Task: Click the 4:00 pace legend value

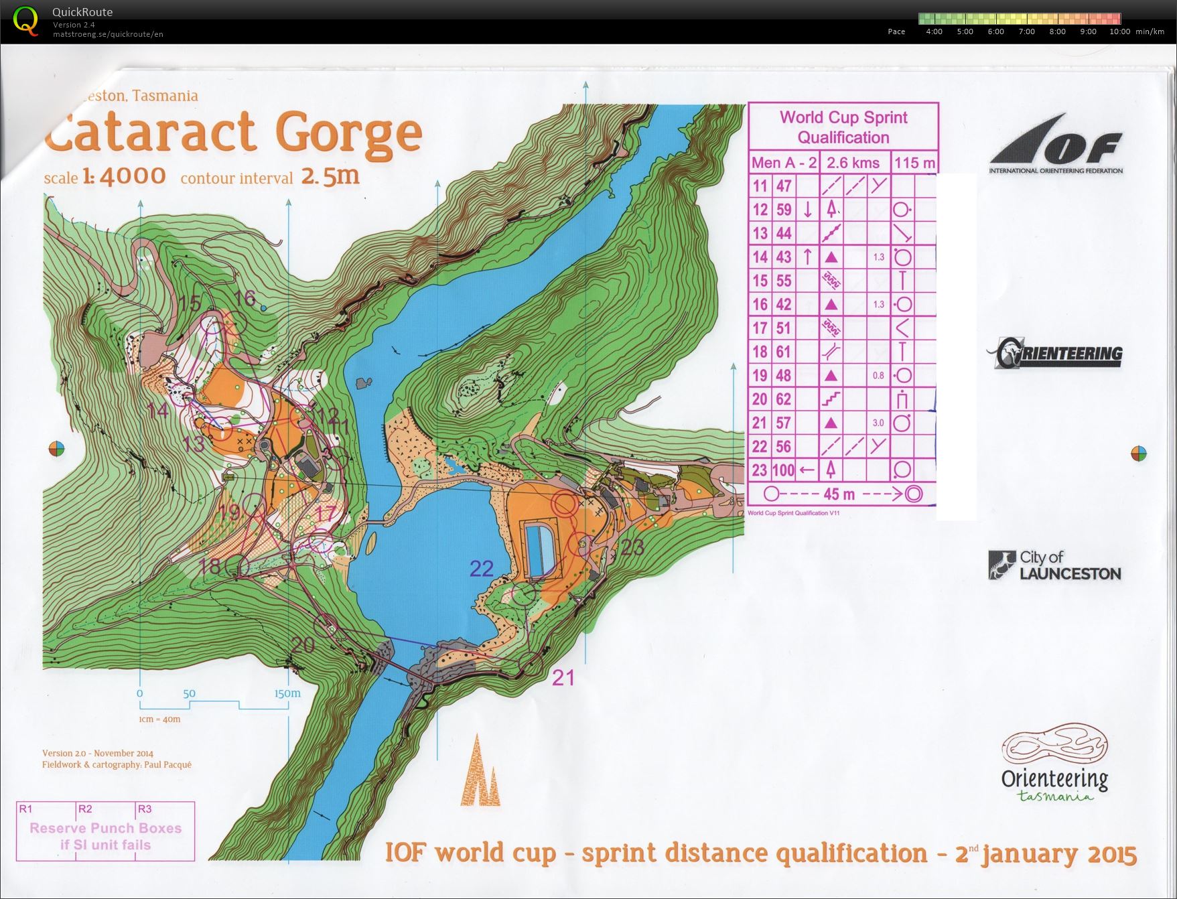Action: pos(934,31)
